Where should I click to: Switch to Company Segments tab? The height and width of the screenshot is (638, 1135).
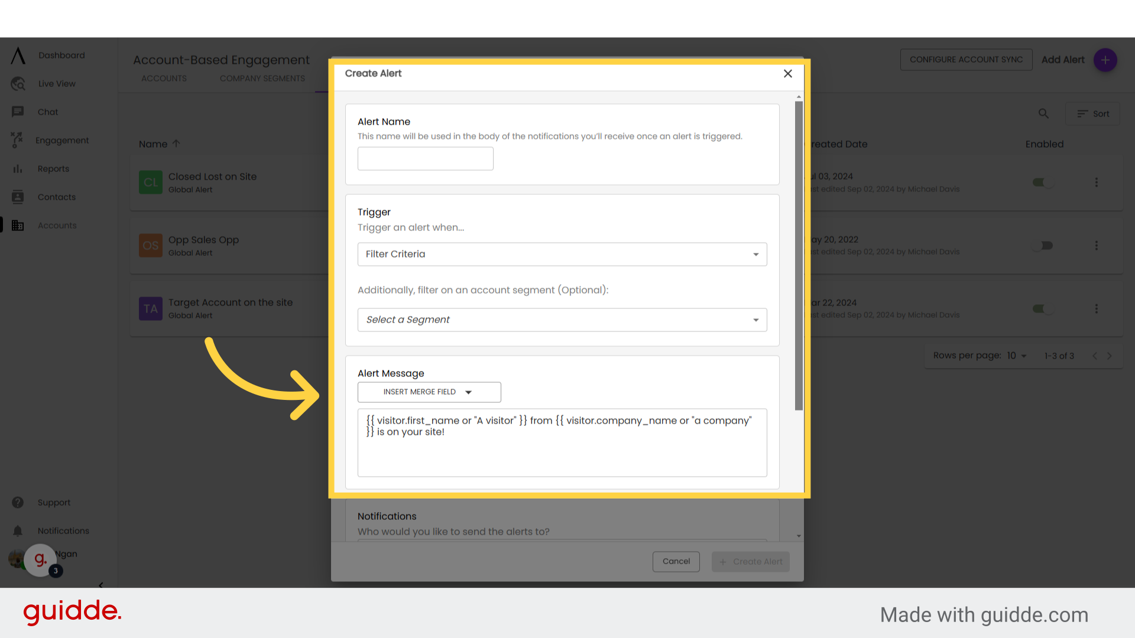coord(262,79)
